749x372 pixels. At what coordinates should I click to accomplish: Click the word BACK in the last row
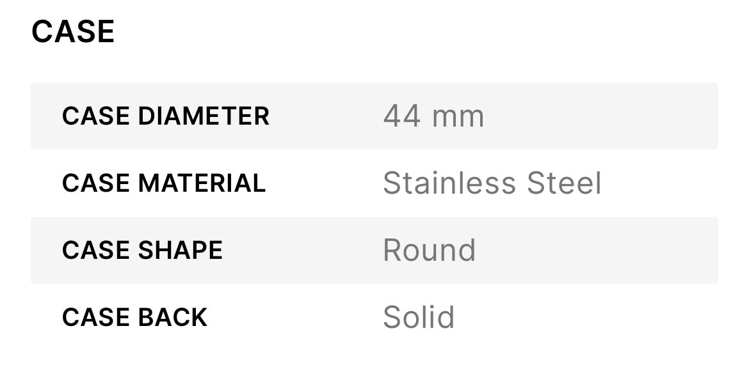point(172,318)
